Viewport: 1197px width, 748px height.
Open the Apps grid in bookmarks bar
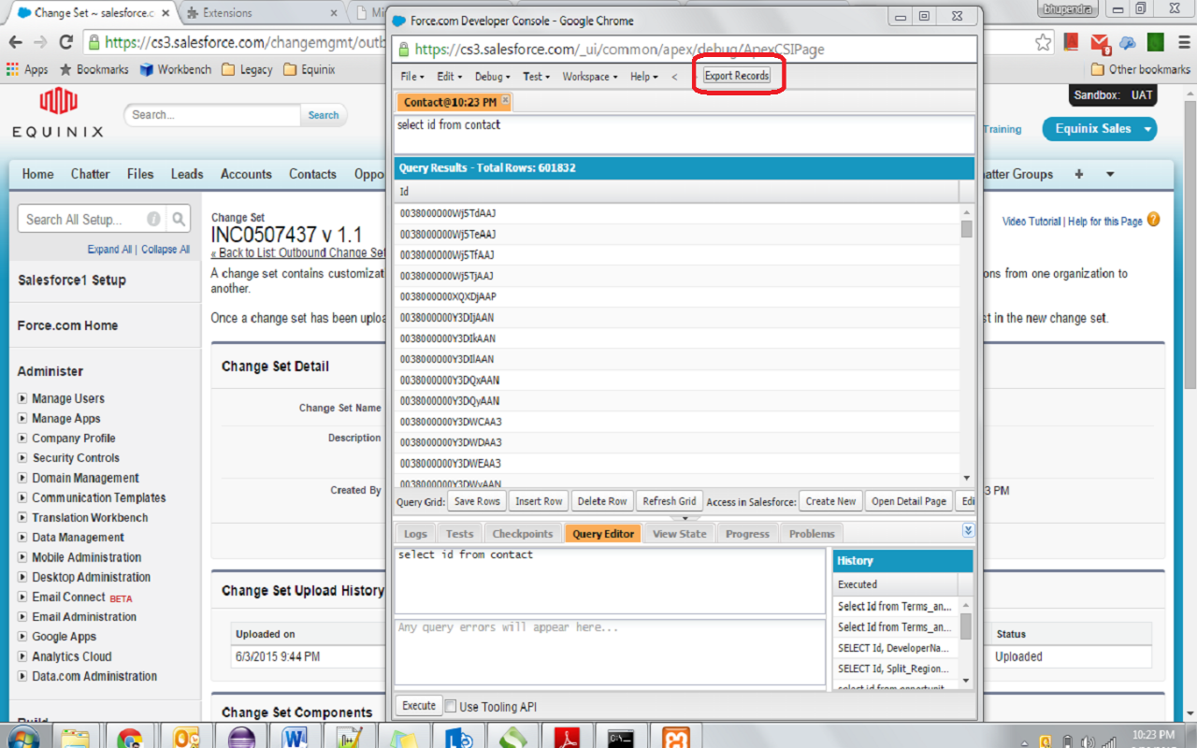pos(27,69)
